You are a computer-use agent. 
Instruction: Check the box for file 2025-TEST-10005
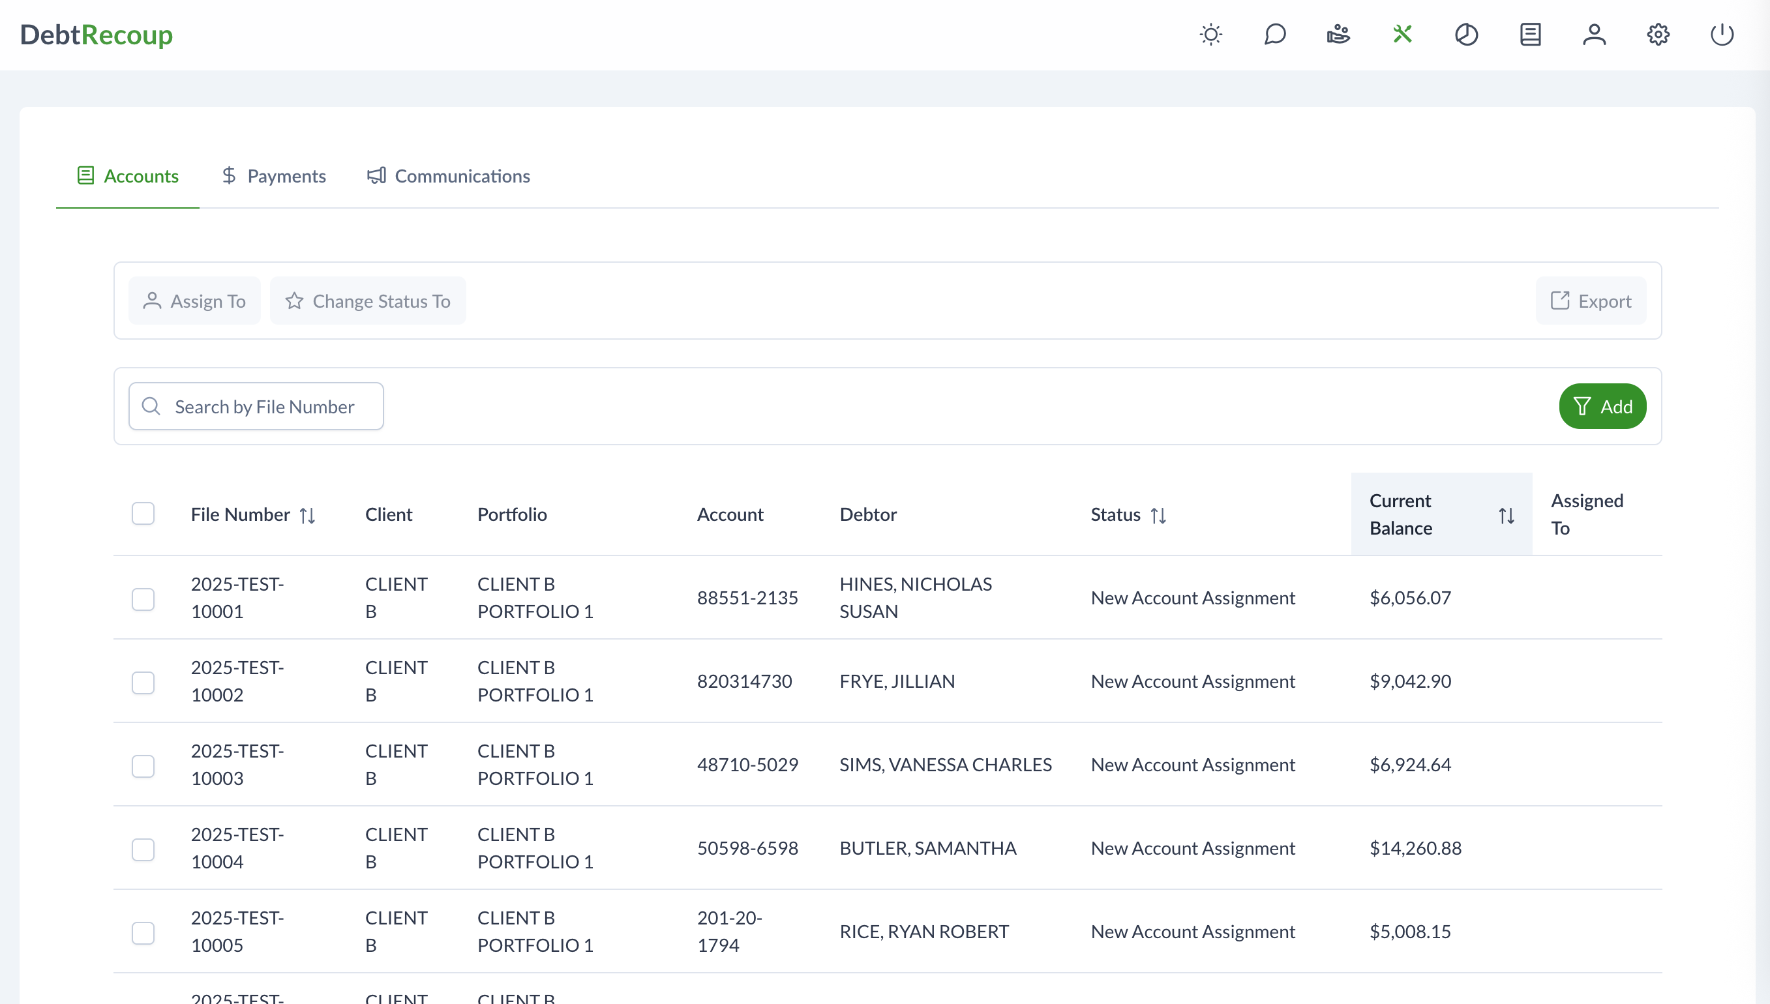tap(143, 933)
